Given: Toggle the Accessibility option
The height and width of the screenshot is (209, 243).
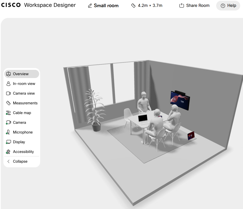Looking at the screenshot, I should click(23, 152).
